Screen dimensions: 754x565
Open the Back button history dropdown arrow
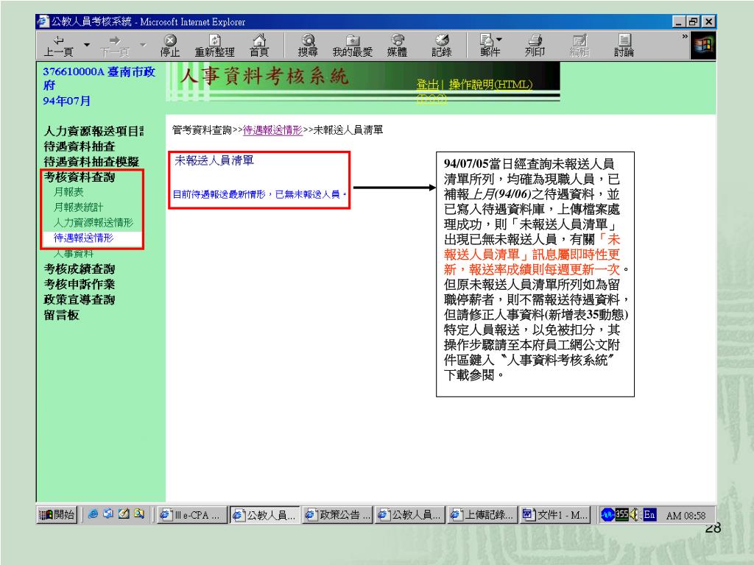click(x=87, y=45)
